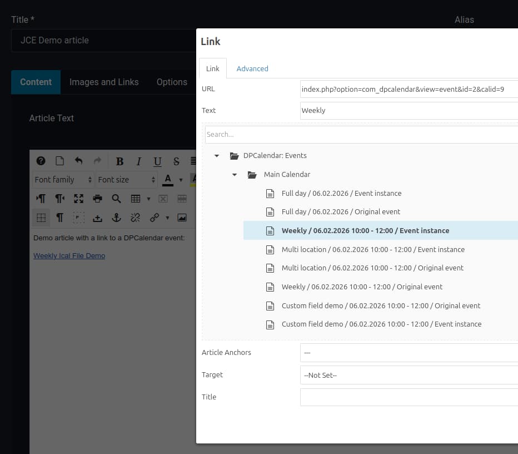
Task: Toggle fullscreen editor mode
Action: 78,199
